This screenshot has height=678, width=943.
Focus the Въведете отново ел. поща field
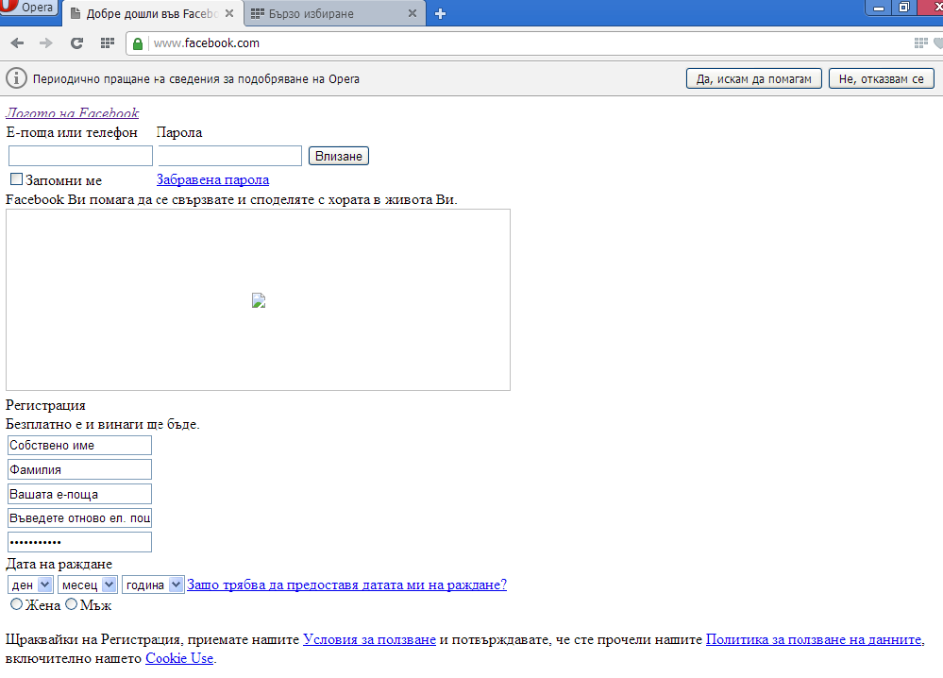(x=79, y=518)
